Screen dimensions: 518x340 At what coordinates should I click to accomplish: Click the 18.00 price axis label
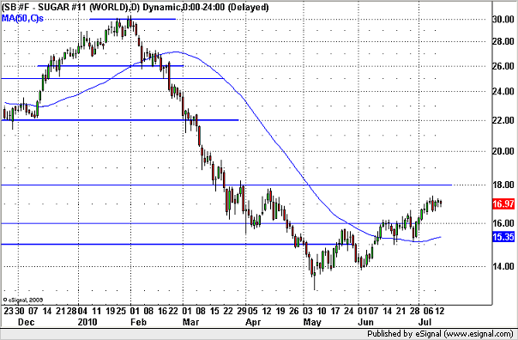pyautogui.click(x=503, y=185)
